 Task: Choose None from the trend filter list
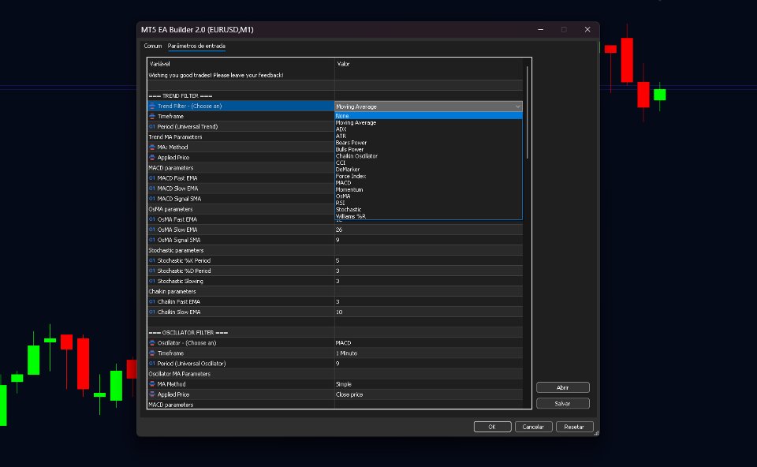[428, 116]
